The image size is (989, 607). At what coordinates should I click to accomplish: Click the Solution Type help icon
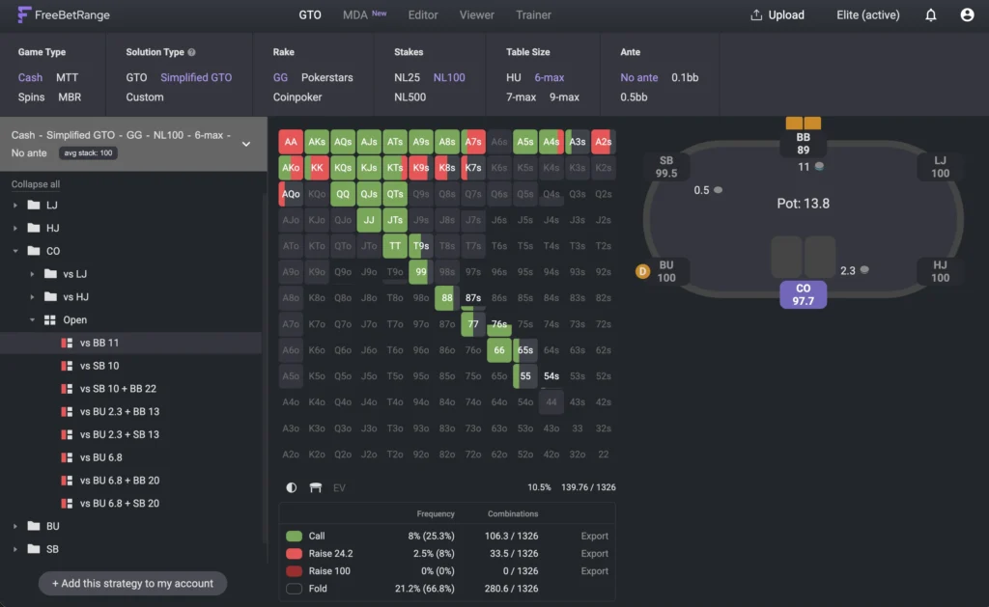click(191, 52)
